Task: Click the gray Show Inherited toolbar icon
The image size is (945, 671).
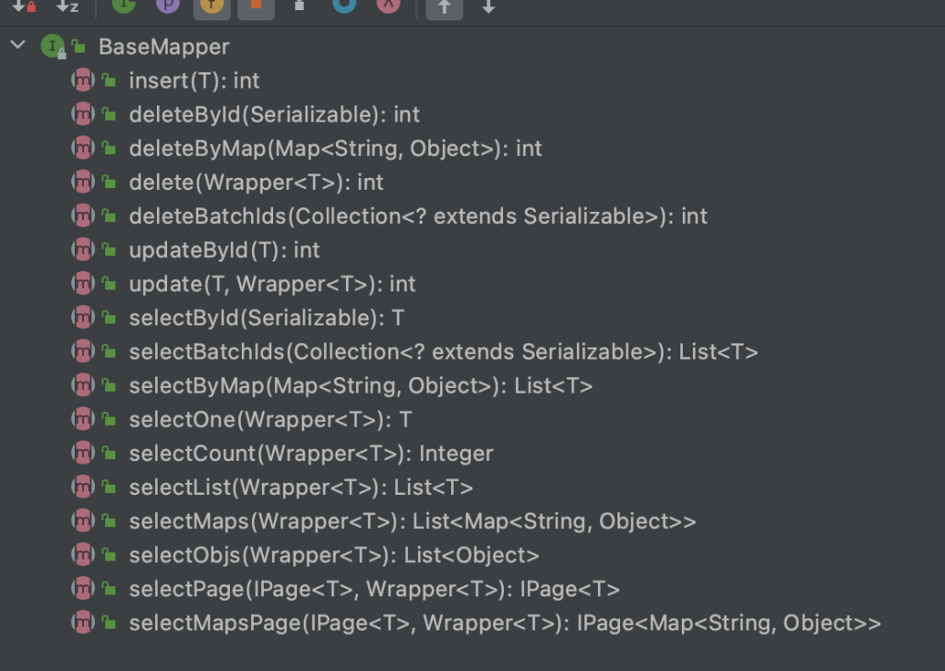Action: pos(300,6)
